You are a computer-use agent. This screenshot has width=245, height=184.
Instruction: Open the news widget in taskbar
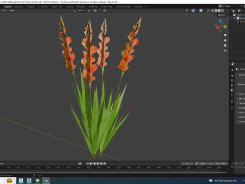(224, 180)
